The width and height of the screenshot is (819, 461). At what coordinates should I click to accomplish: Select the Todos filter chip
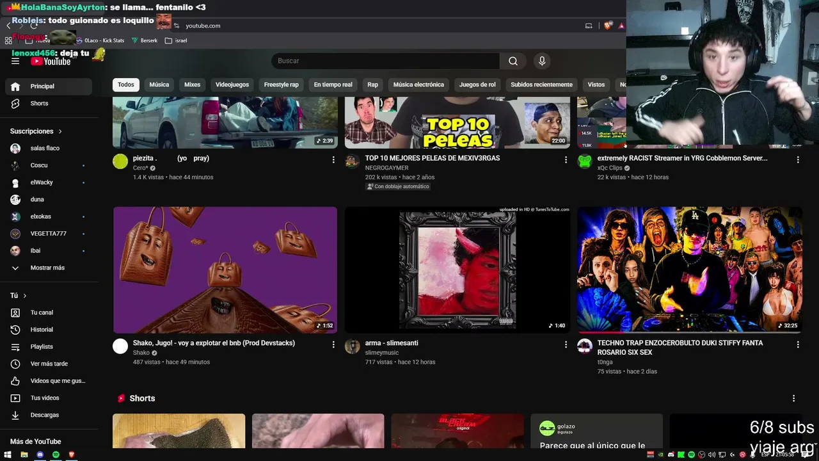click(126, 85)
